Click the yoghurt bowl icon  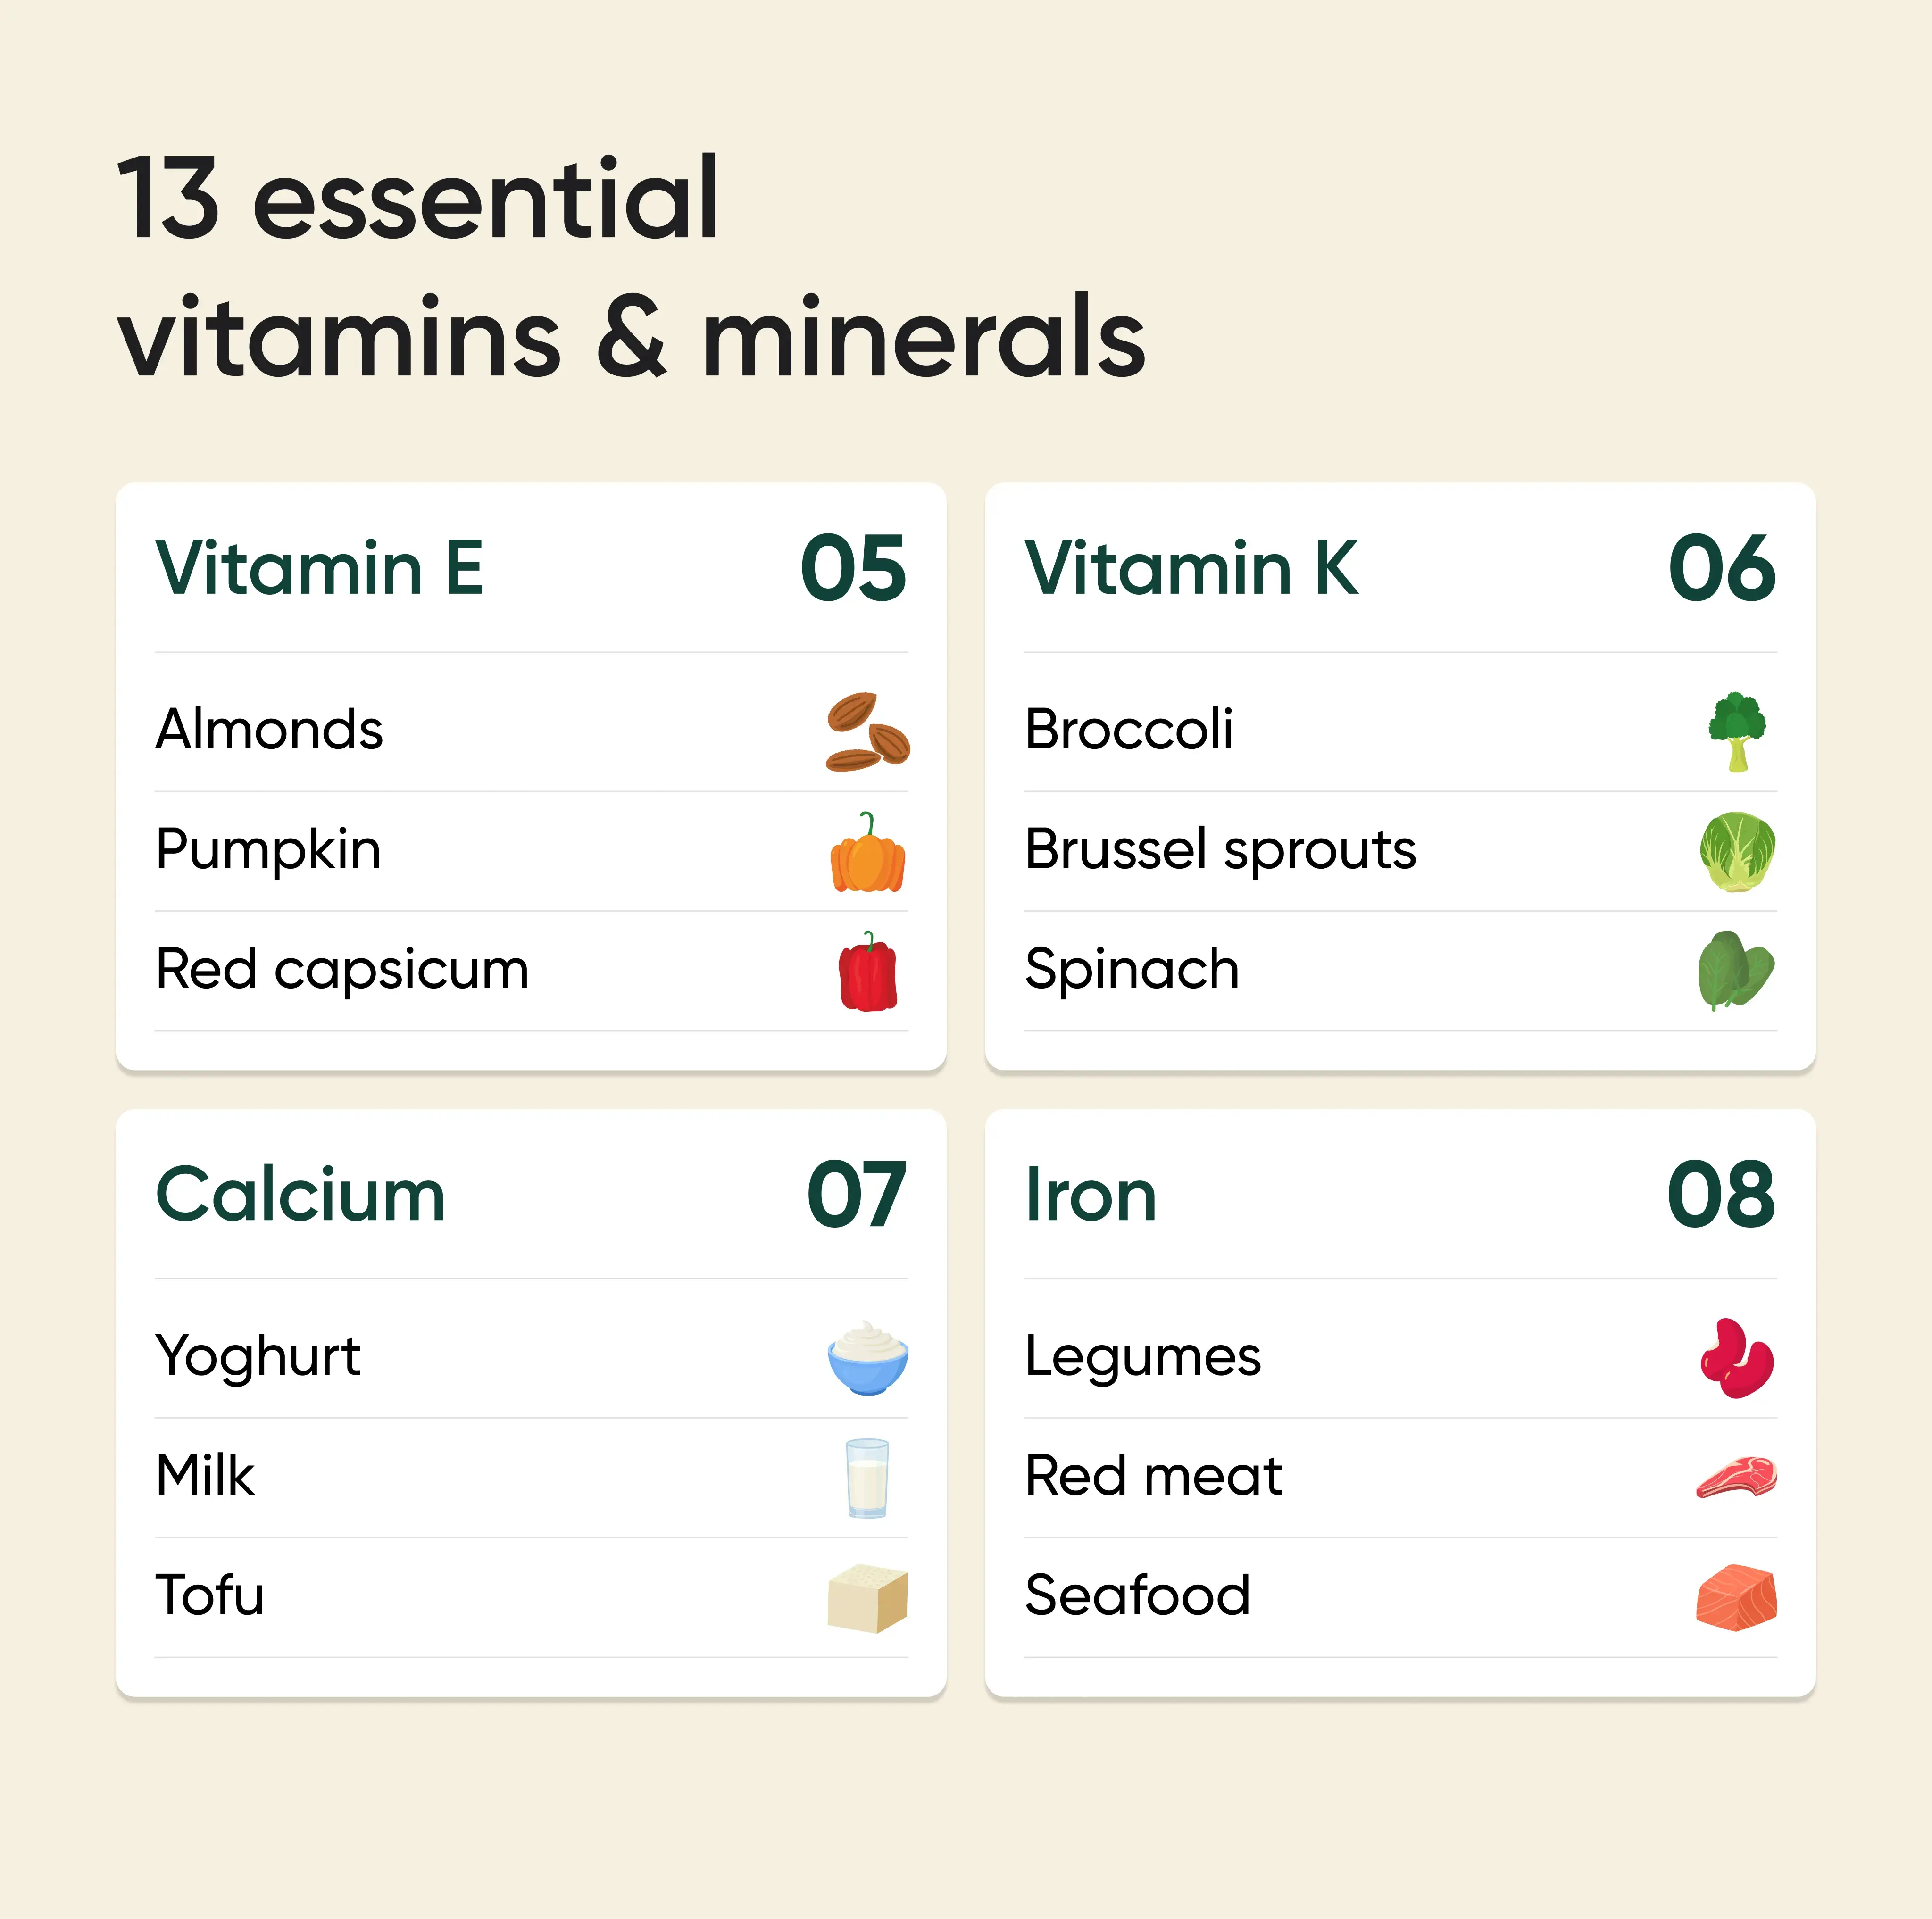point(867,1357)
